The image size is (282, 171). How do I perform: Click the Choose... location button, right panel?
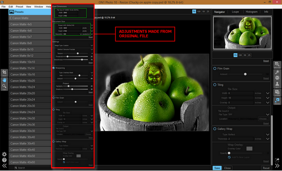pos(264,119)
